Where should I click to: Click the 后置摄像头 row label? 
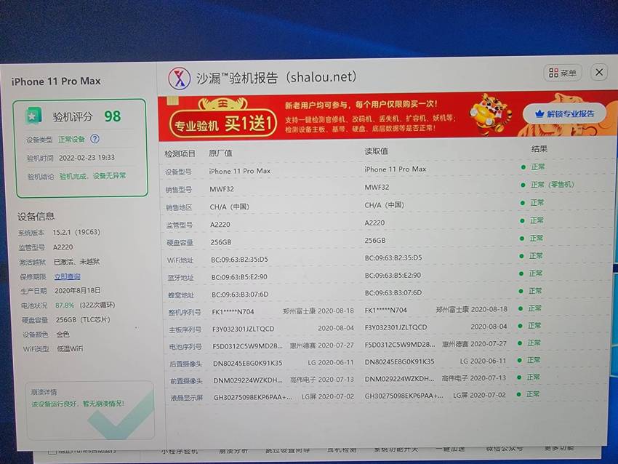point(185,364)
